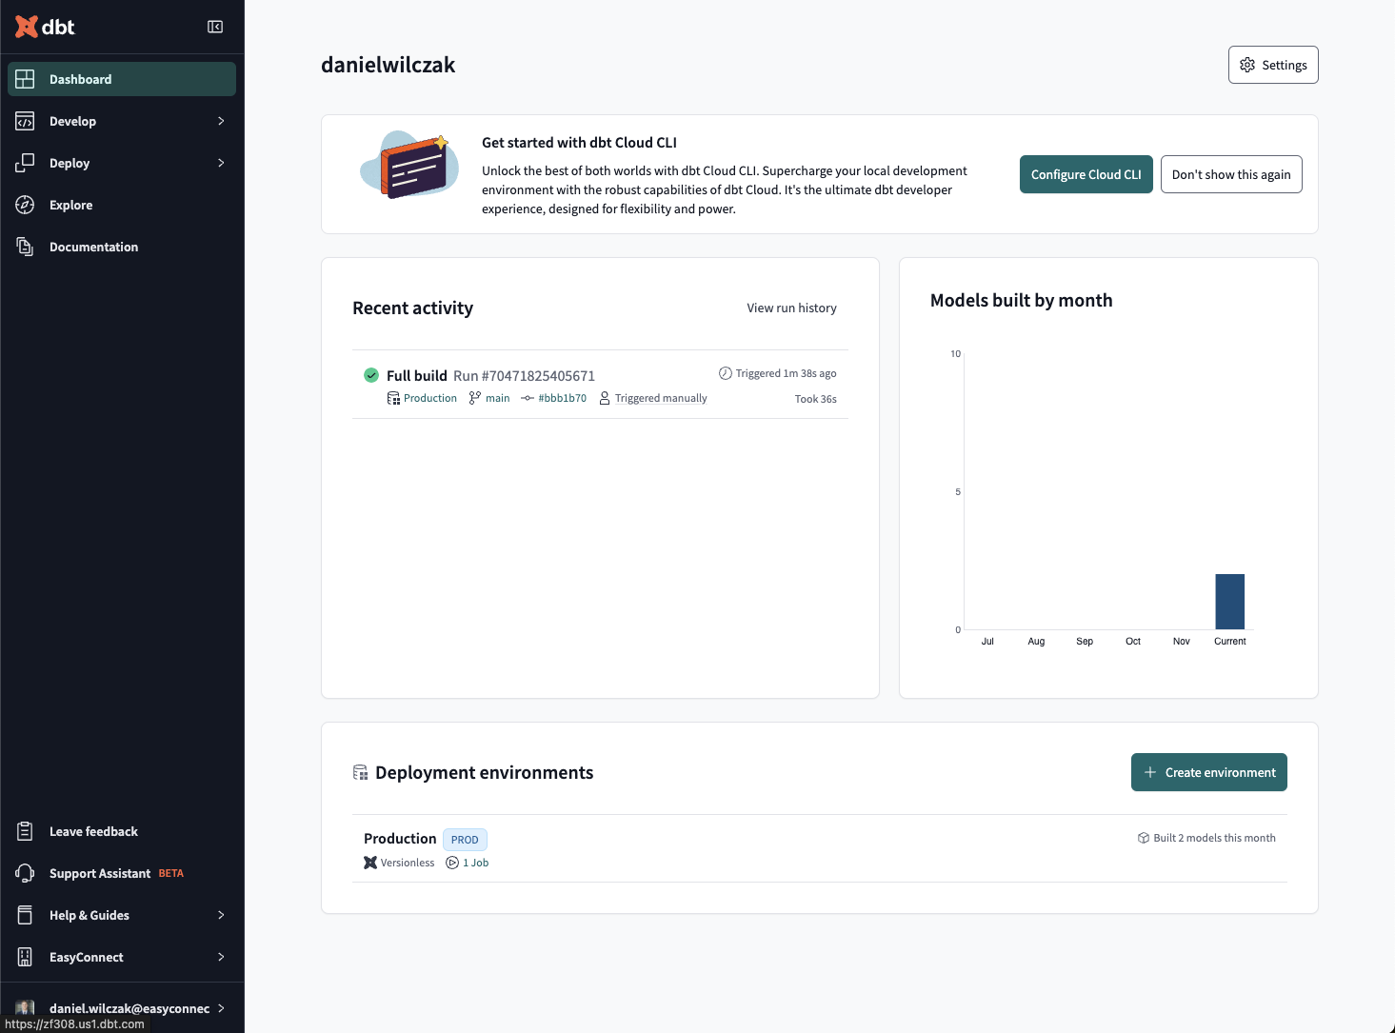
Task: Dismiss banner with Don't show this again
Action: [1231, 174]
